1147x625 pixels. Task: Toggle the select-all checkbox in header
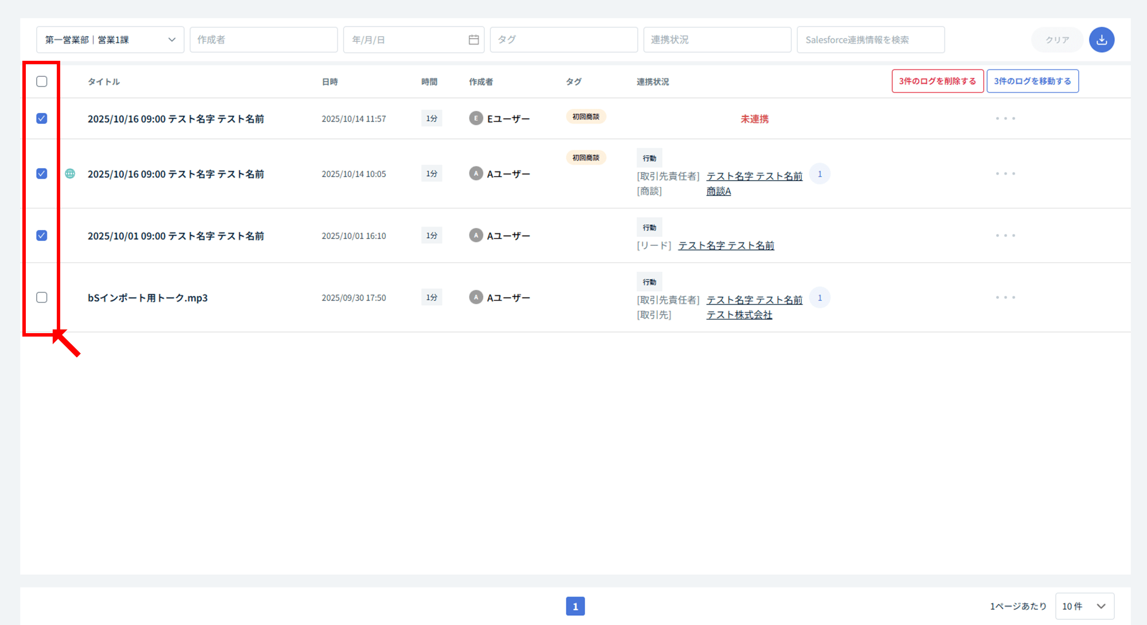[x=42, y=81]
